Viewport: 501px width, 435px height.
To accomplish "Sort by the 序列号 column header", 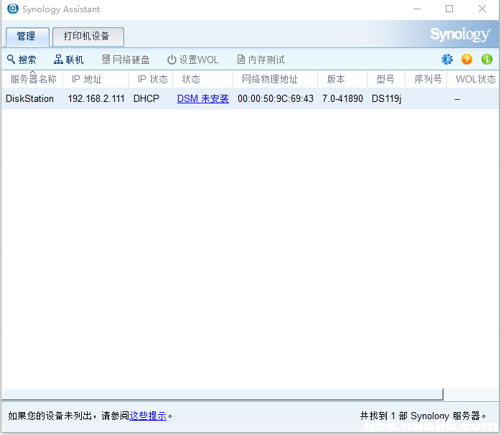I will (426, 79).
